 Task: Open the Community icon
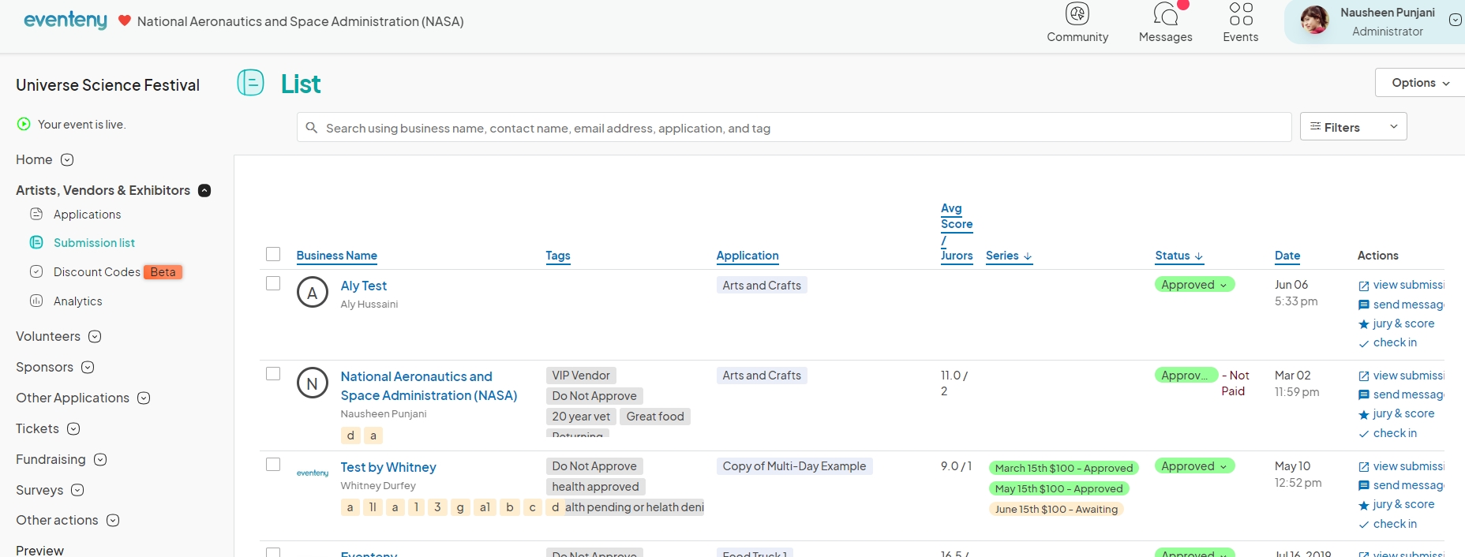(x=1077, y=13)
